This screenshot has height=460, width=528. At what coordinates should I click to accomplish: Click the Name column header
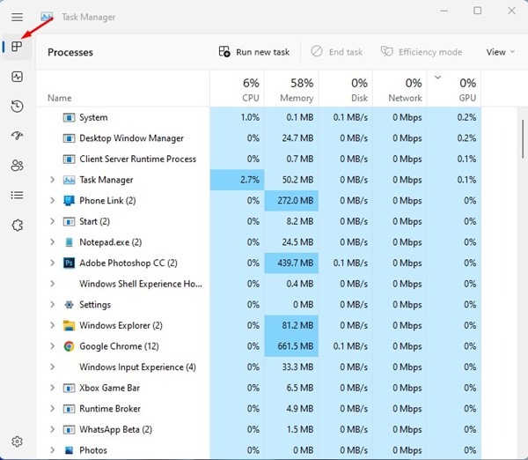pos(60,98)
